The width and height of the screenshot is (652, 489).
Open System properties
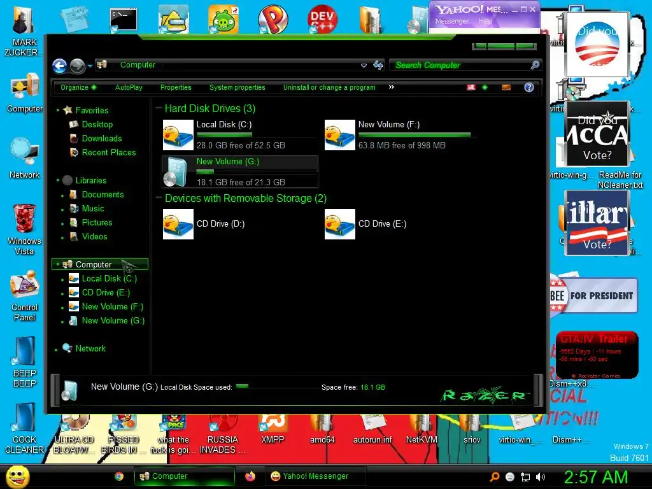click(x=237, y=87)
